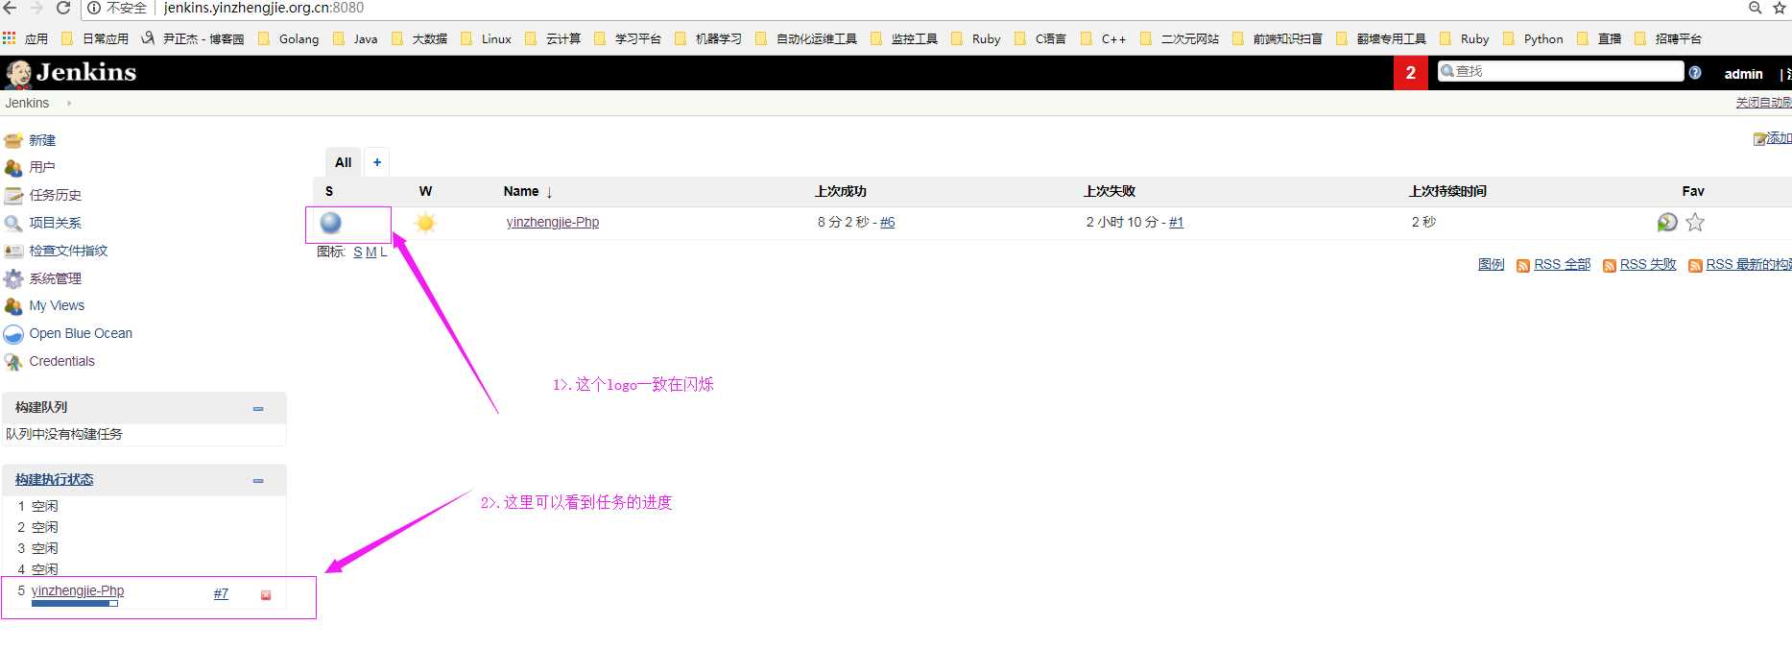Set icon size to S

point(358,252)
